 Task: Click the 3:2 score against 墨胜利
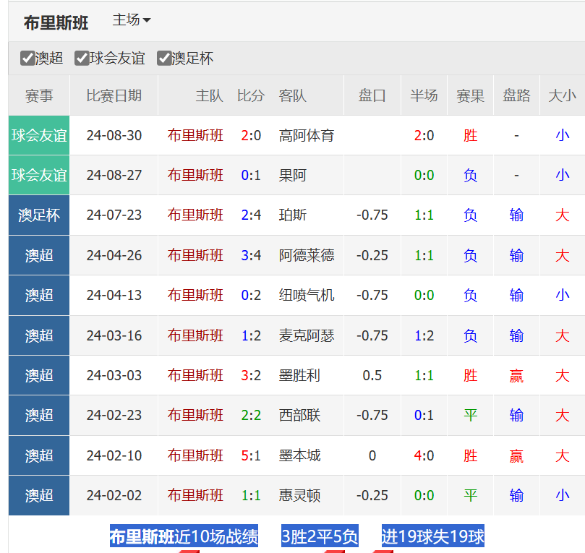coord(251,375)
